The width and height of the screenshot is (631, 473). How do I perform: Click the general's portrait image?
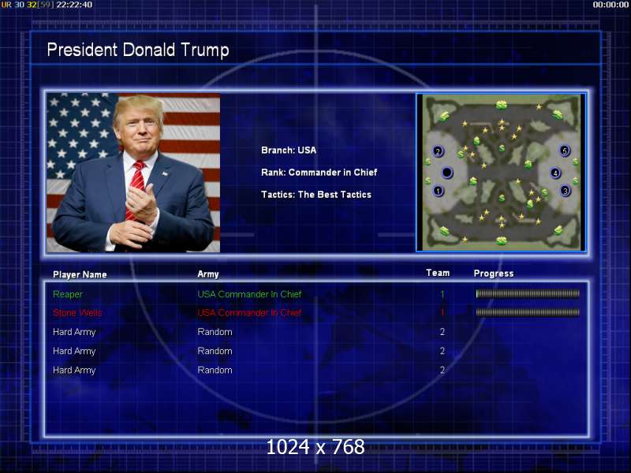(x=133, y=173)
